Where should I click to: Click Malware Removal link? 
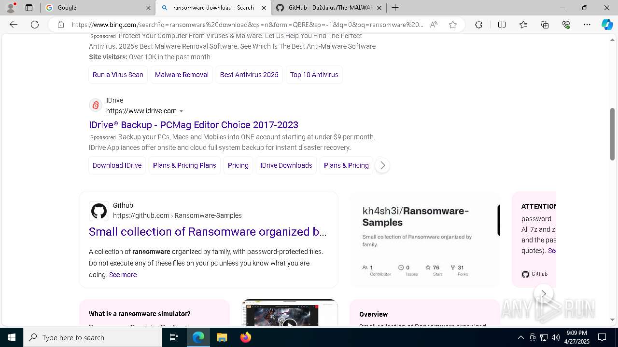182,75
